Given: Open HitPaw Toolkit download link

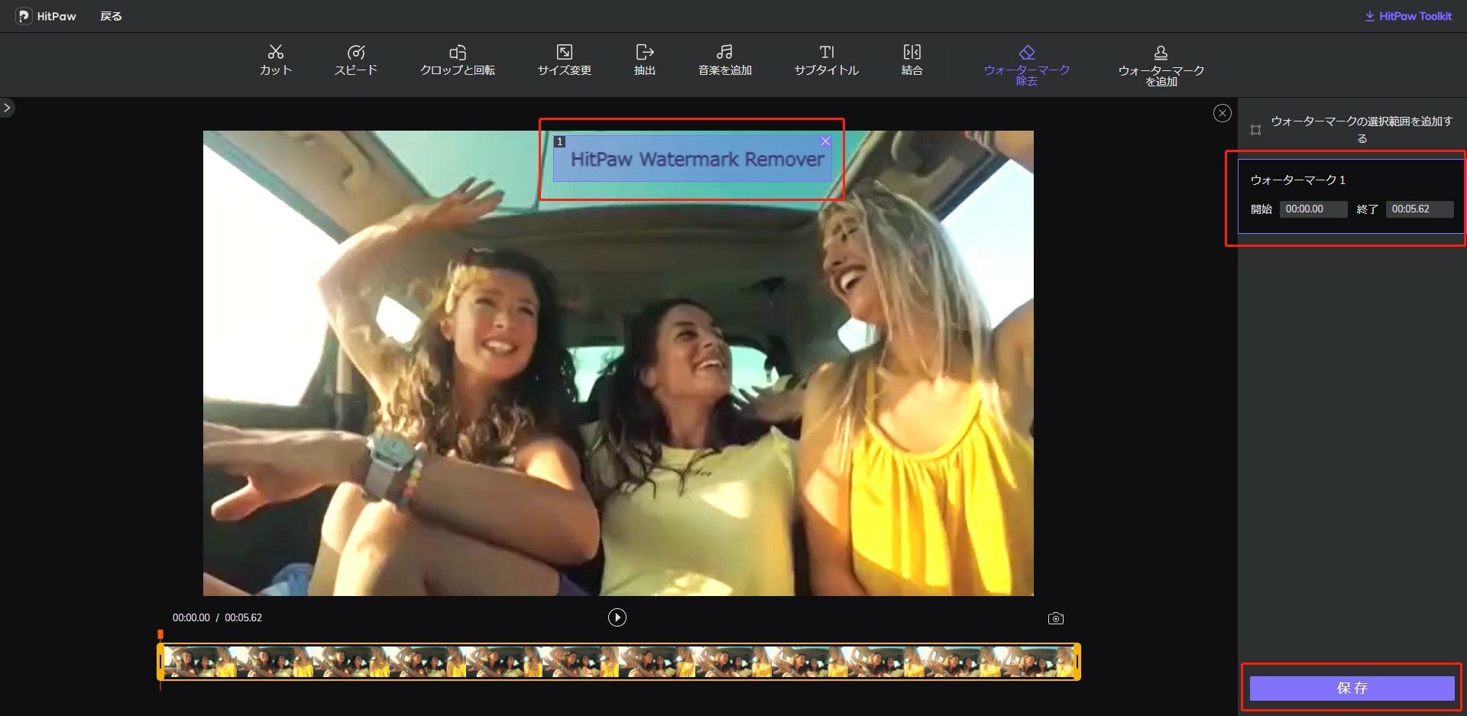Looking at the screenshot, I should pos(1408,16).
